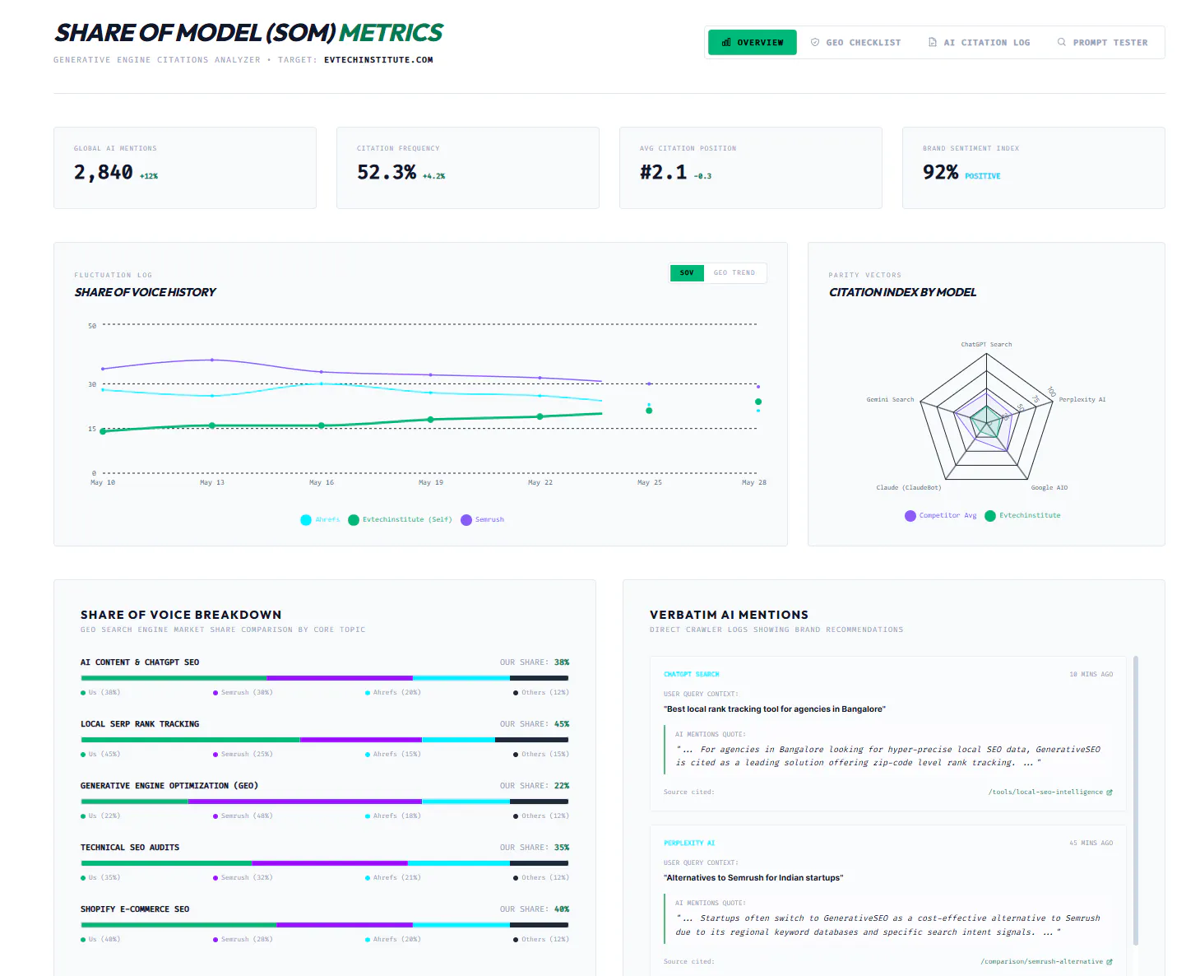
Task: Click the +4.2% change indicator
Action: pyautogui.click(x=433, y=176)
